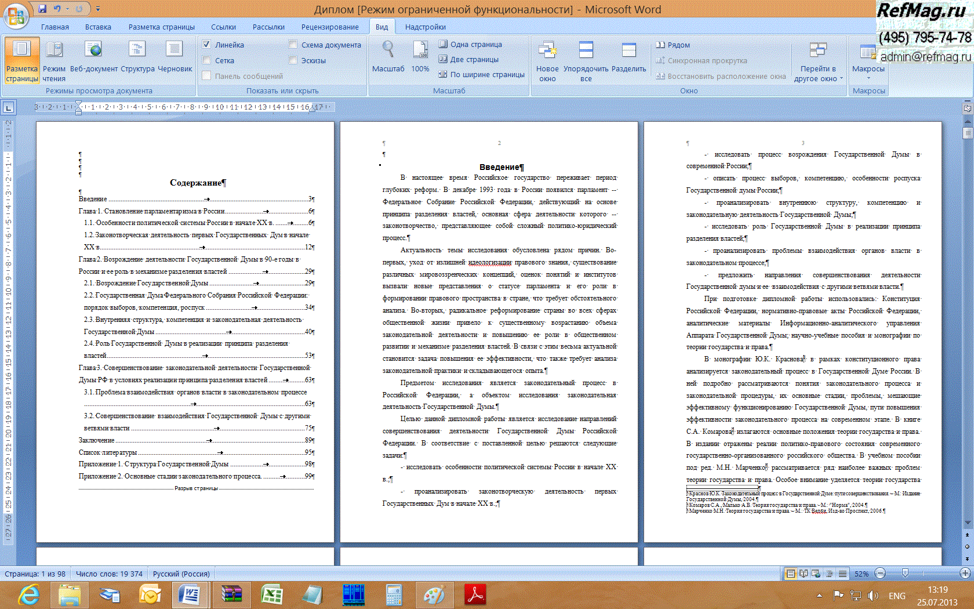The image size is (974, 609).
Task: Enable the Сетка gridlines checkbox
Action: coord(206,60)
